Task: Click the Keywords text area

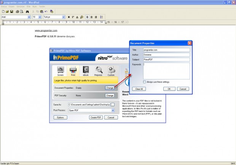Action: 166,71
